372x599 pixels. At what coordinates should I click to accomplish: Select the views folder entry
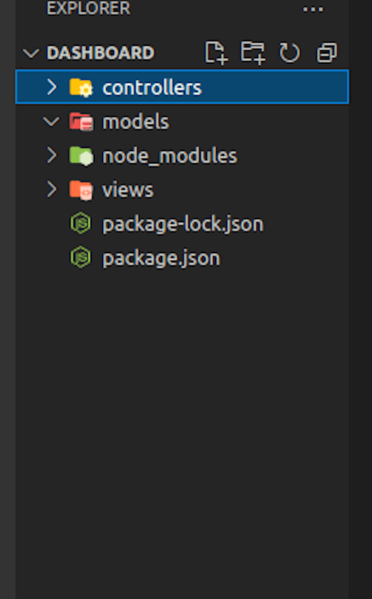tap(127, 189)
